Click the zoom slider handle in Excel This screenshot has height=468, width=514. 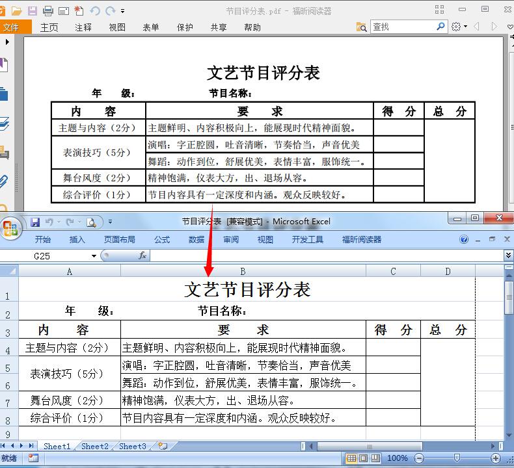456,458
